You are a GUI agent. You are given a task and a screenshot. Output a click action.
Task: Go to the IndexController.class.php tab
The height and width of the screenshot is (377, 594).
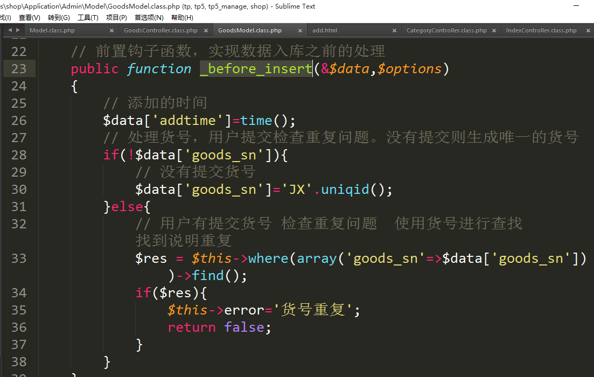click(x=541, y=31)
